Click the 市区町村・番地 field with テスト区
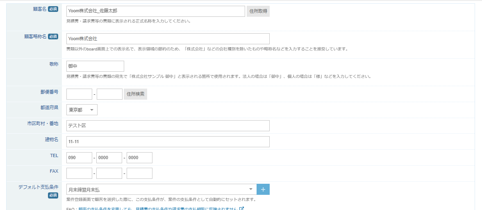Screen dimensions: 482x210 tap(168, 126)
